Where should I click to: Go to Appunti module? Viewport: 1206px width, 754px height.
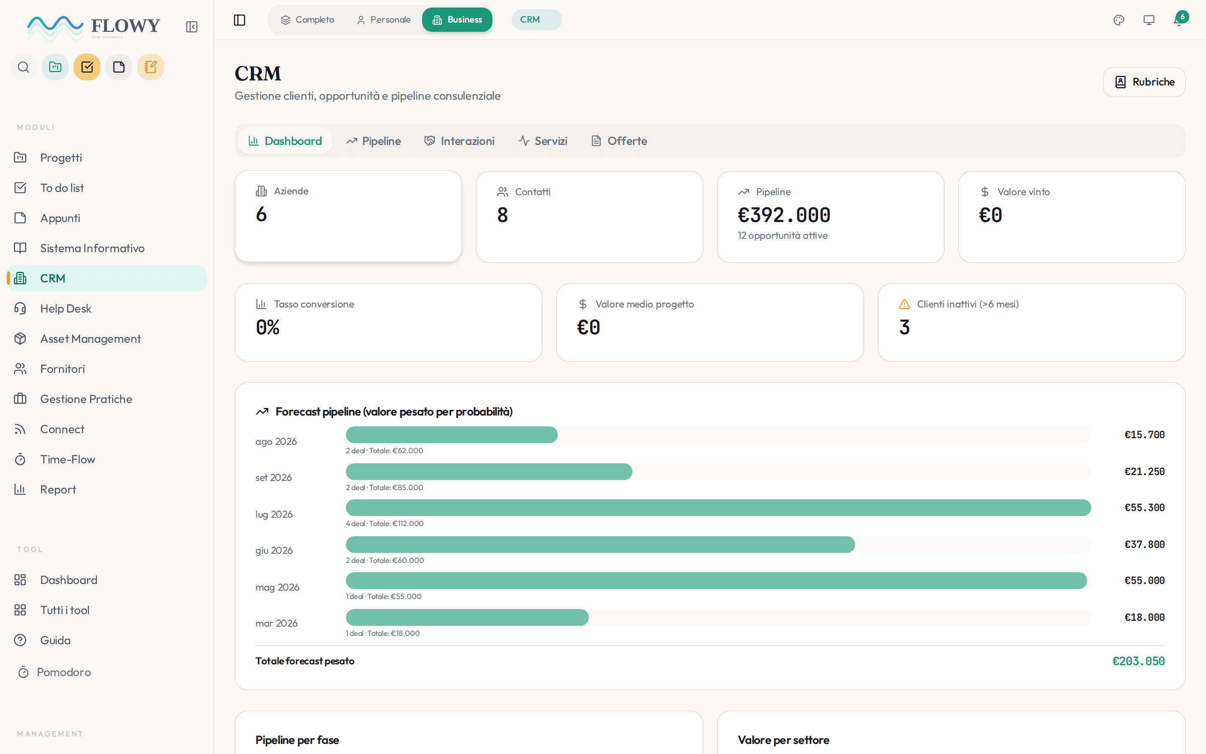click(x=107, y=218)
